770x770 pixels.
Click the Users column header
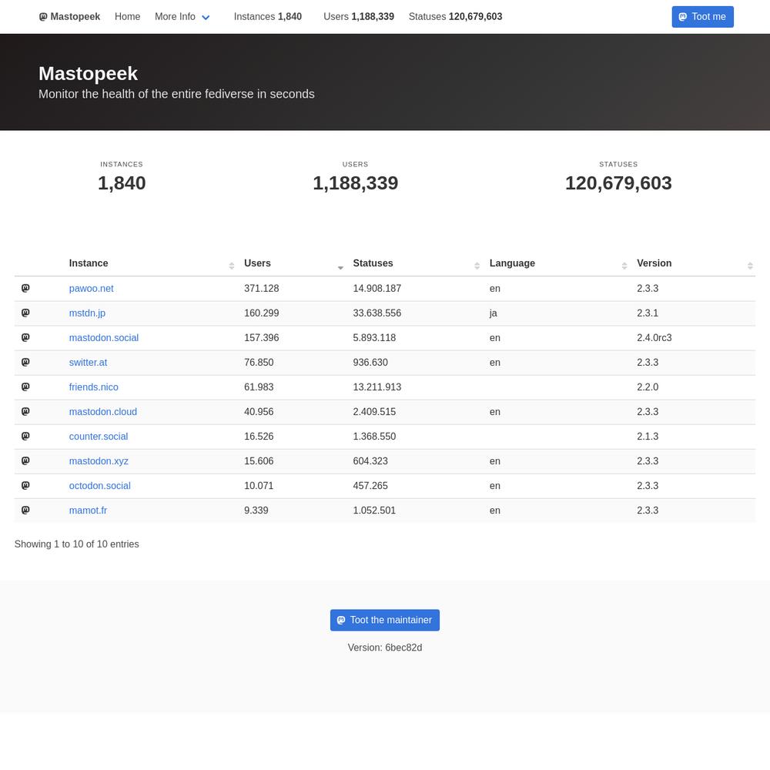pyautogui.click(x=293, y=263)
